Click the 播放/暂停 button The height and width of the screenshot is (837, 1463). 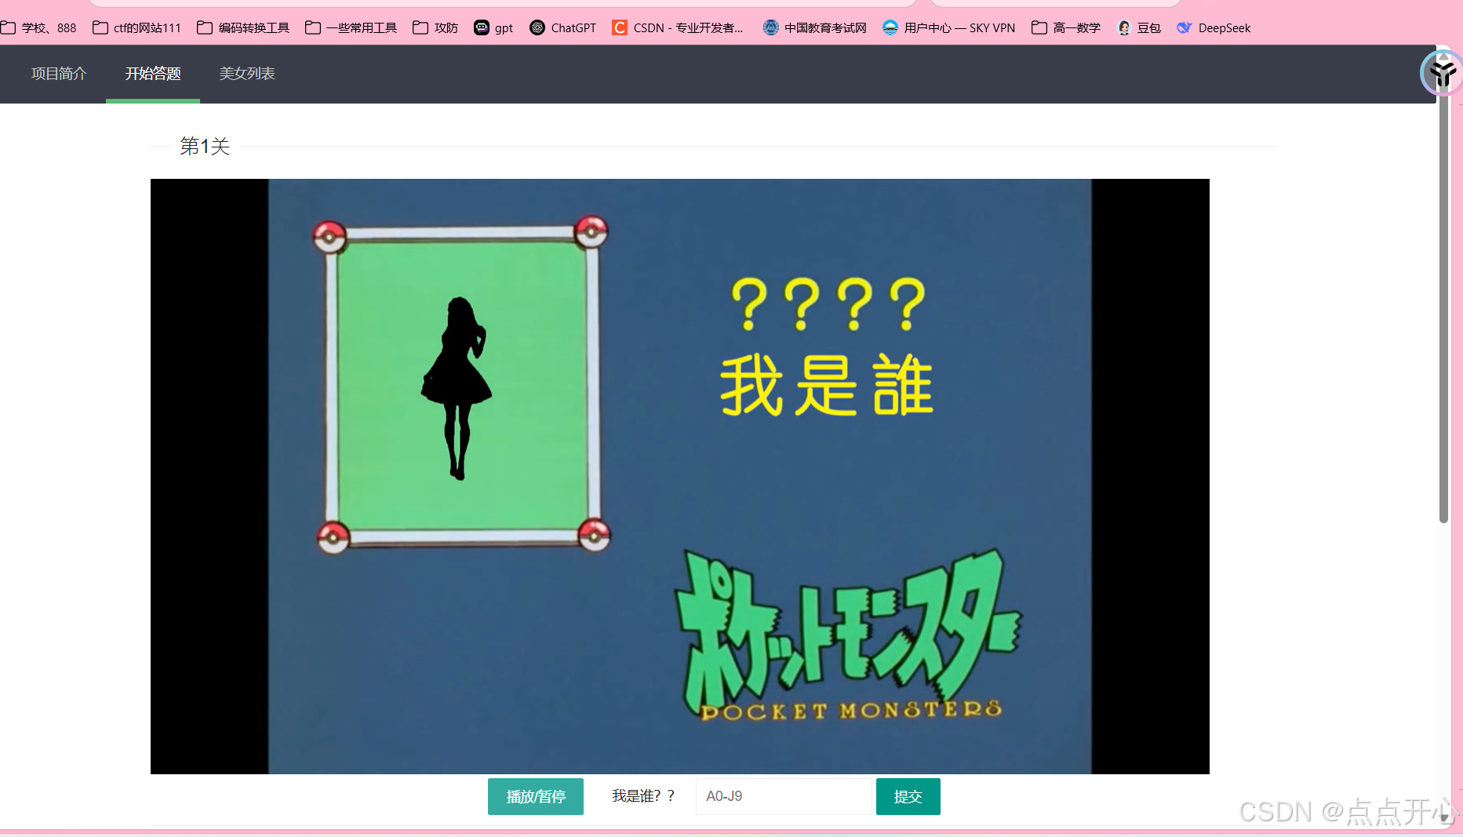pyautogui.click(x=536, y=796)
